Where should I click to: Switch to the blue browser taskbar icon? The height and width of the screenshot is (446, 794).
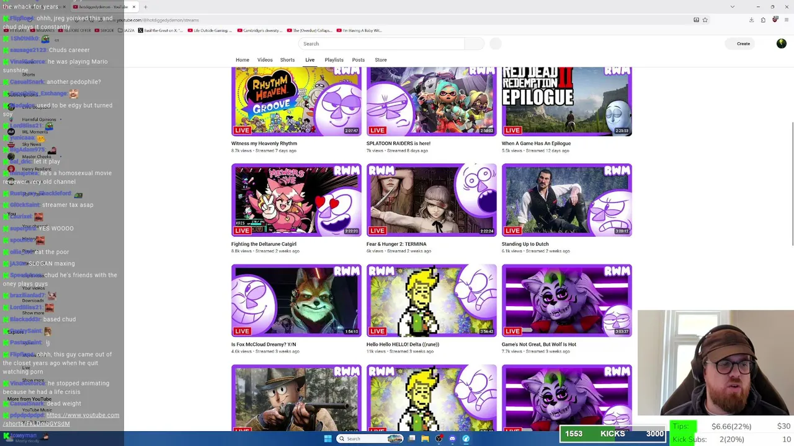(466, 439)
